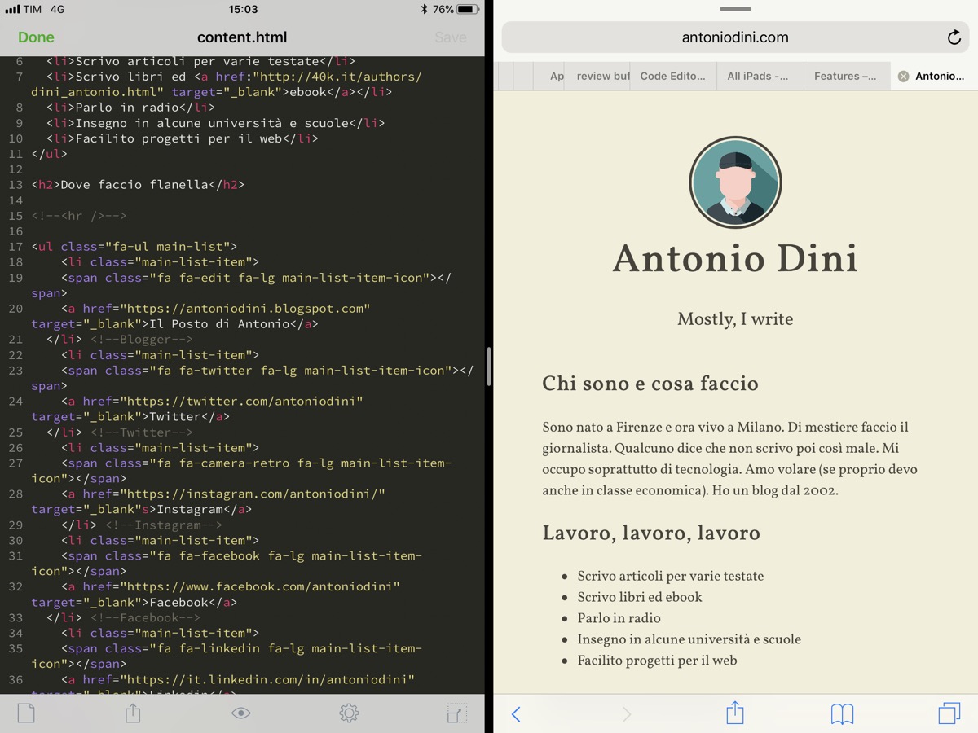Tap 'Parlo in radio' on the webpage
This screenshot has width=978, height=733.
click(x=619, y=618)
